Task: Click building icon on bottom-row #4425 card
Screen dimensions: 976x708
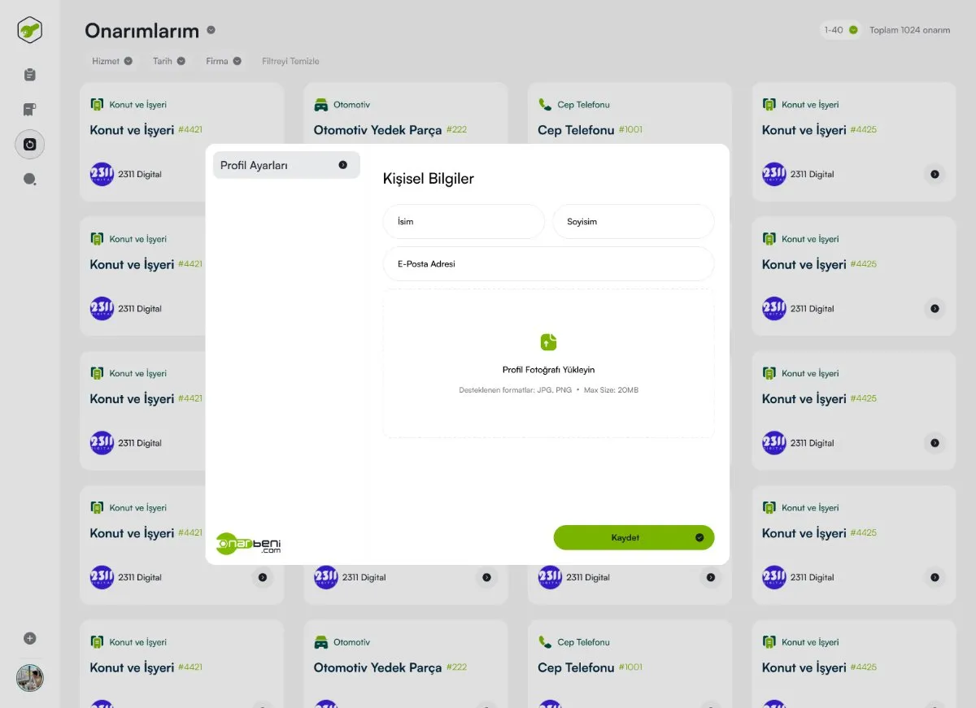Action: (x=769, y=642)
